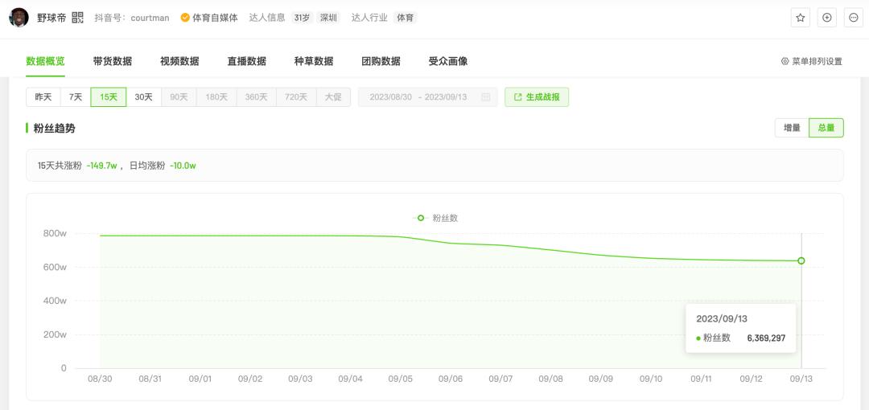Switch fan trend to 增量 view
869x410 pixels.
coord(792,128)
